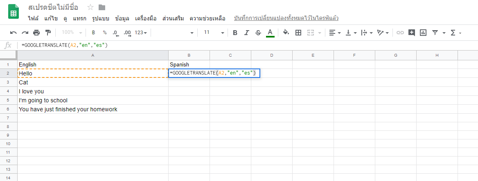This screenshot has height=181, width=478.
Task: Open the cell borders menu
Action: [298, 33]
